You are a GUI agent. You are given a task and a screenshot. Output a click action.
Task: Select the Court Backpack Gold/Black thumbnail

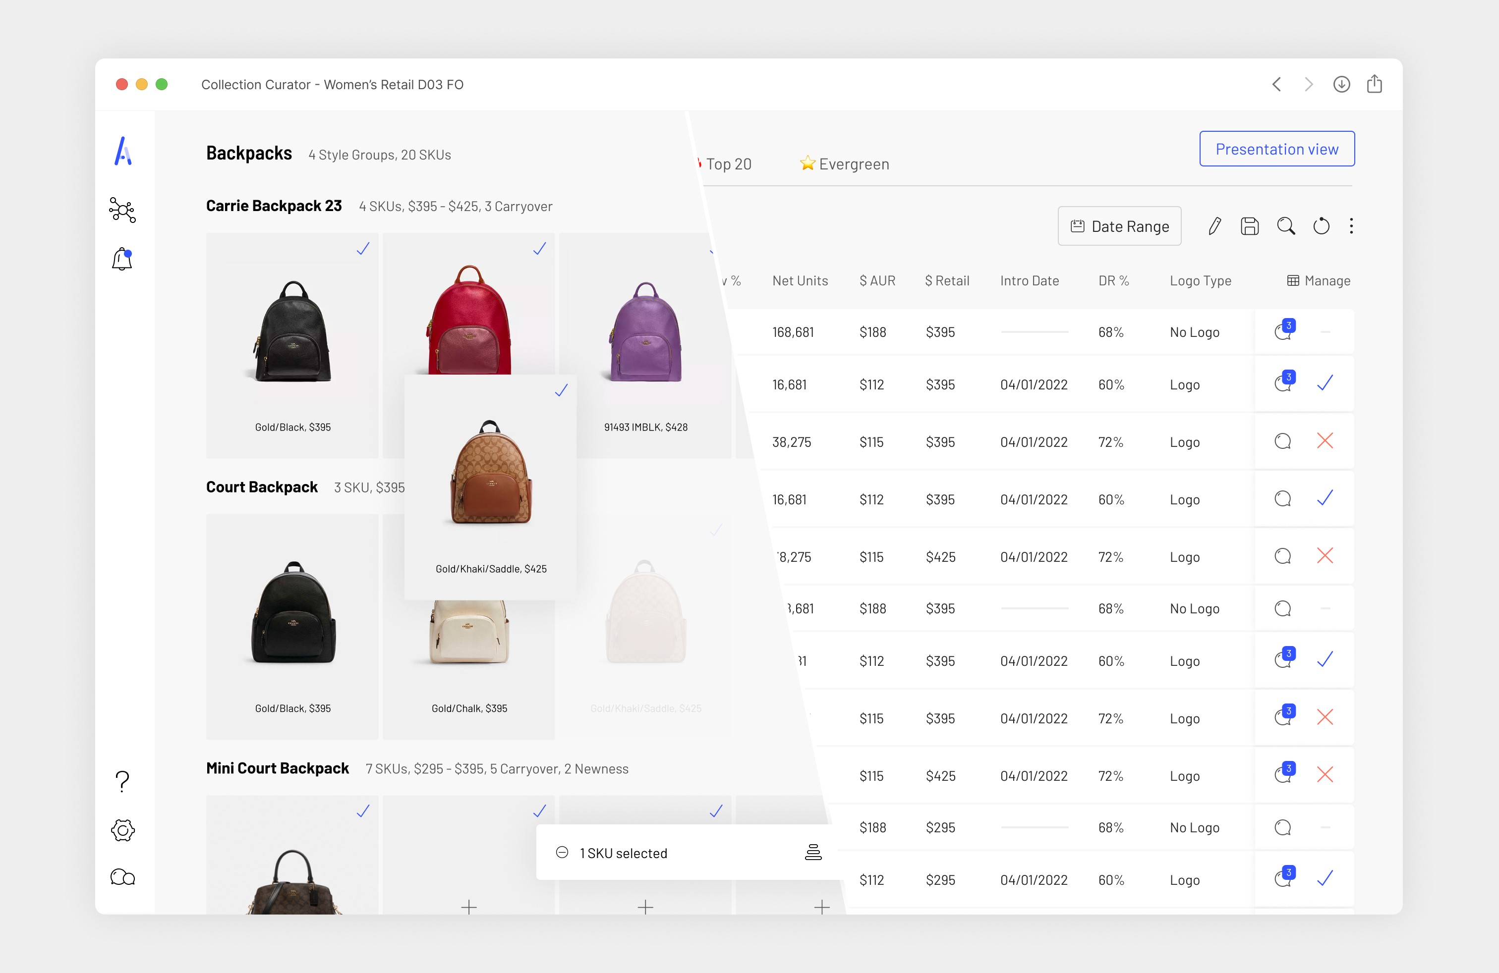click(x=293, y=612)
